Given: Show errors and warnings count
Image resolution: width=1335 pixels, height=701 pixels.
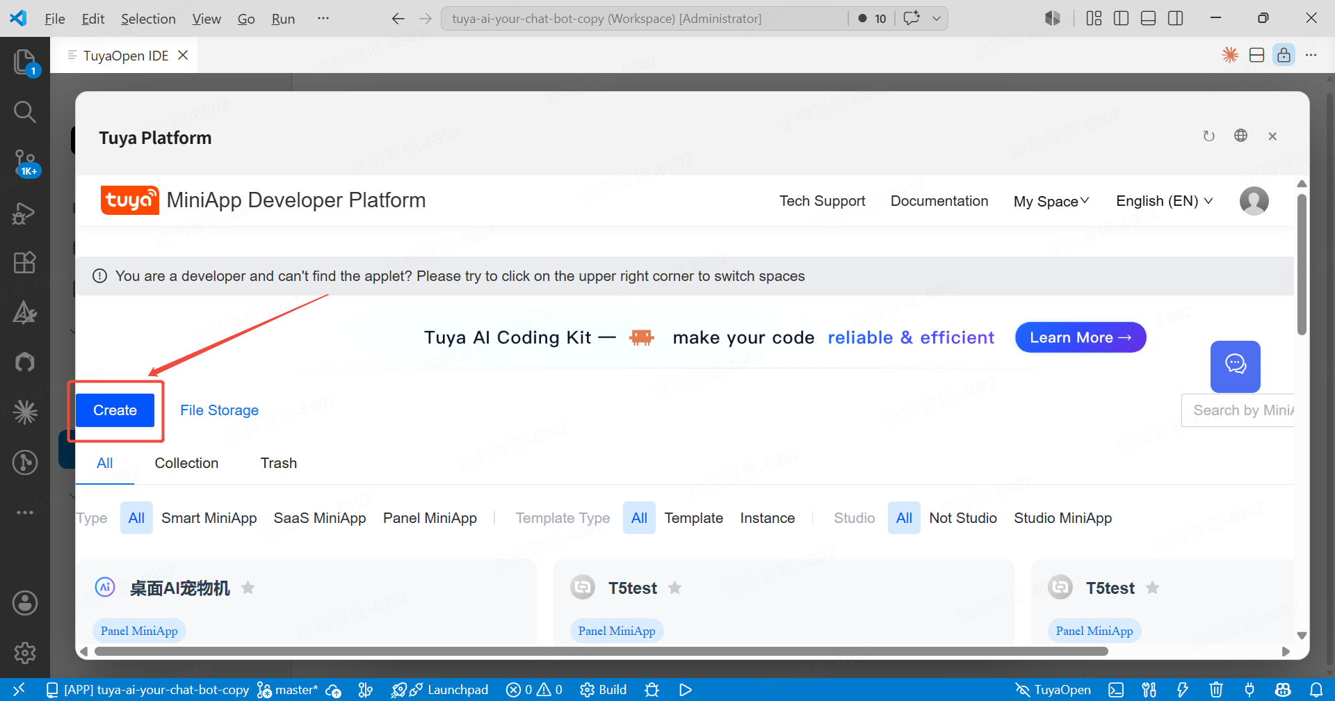Looking at the screenshot, I should click(534, 690).
